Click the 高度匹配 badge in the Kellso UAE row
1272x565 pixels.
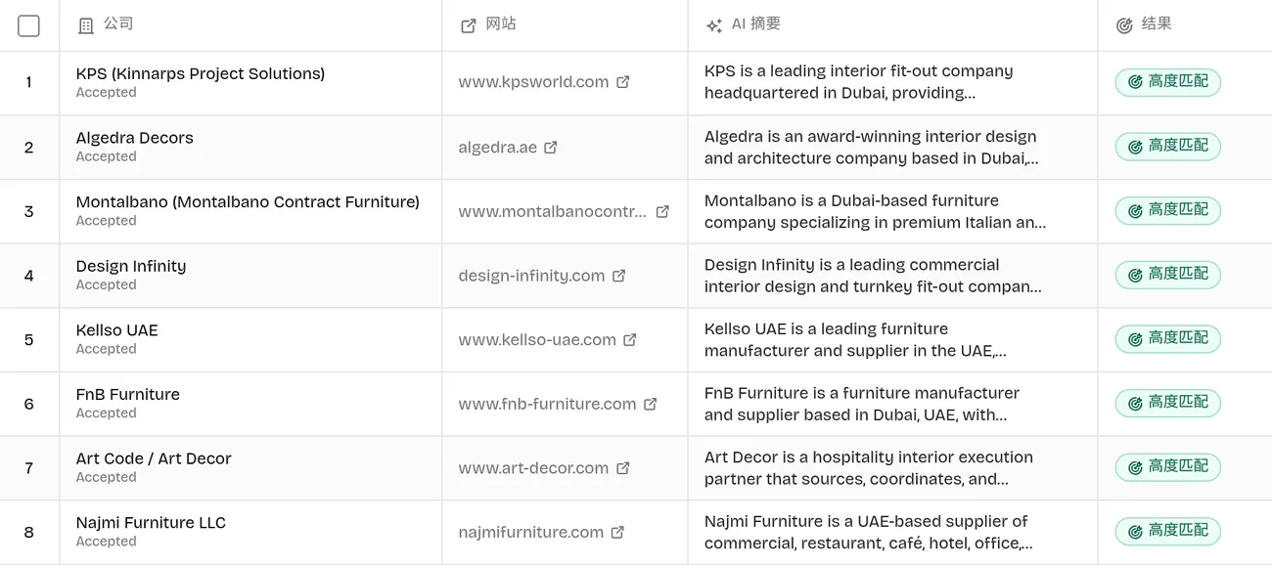[x=1168, y=339]
